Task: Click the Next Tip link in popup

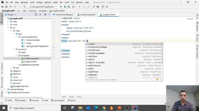Action: tap(113, 80)
